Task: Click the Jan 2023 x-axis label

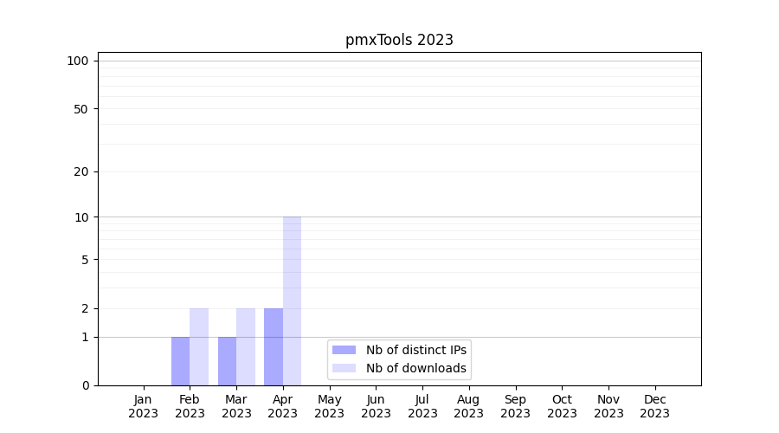Action: [x=144, y=406]
